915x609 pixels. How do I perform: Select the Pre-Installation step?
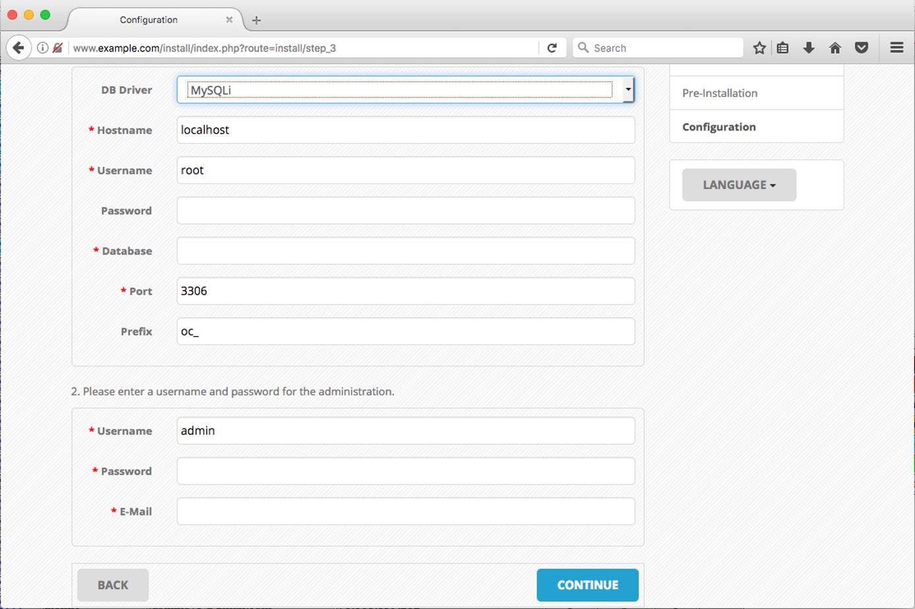[719, 93]
